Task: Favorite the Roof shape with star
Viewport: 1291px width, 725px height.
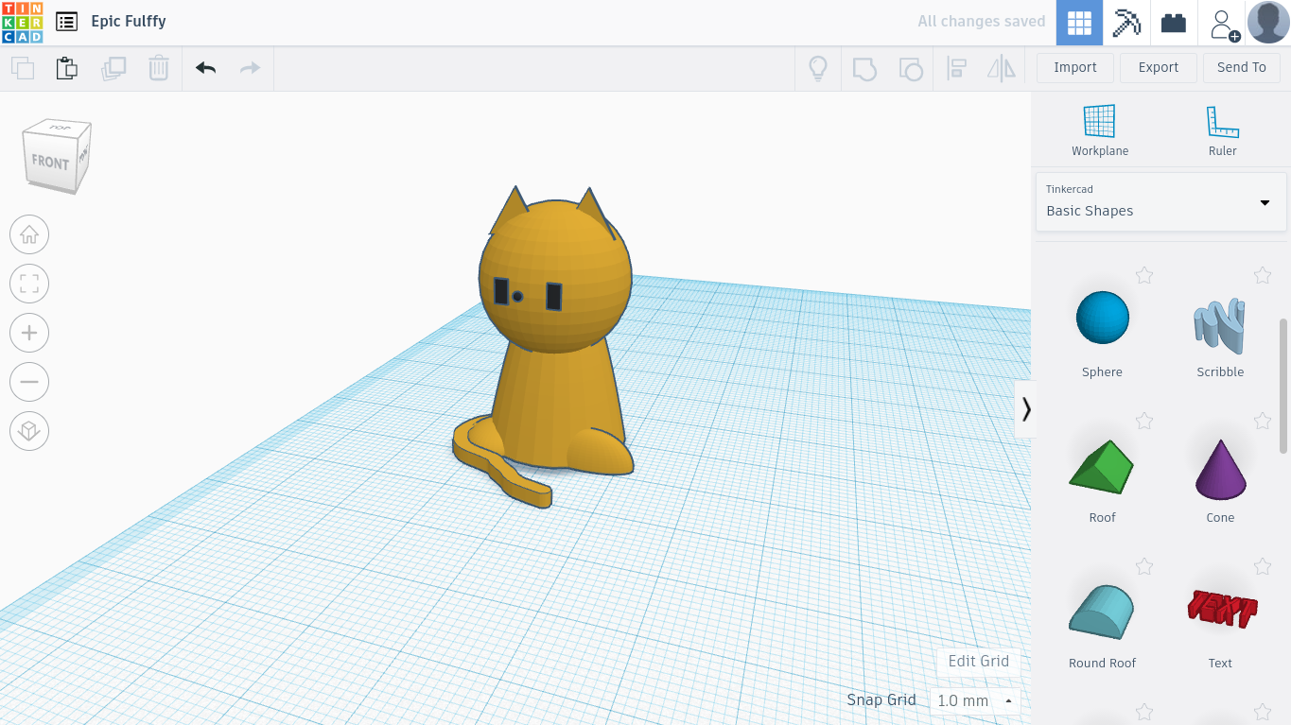Action: pos(1144,421)
